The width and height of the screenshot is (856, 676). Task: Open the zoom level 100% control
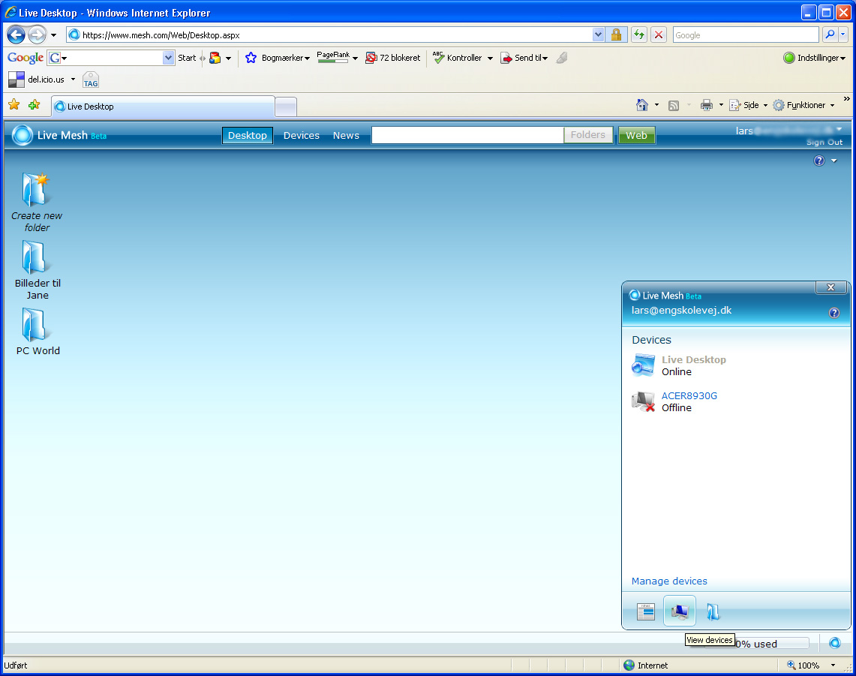[x=811, y=665]
